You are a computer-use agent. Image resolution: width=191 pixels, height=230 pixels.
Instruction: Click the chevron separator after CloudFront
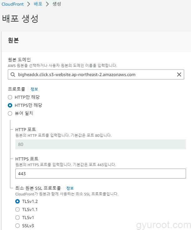tap(29, 4)
